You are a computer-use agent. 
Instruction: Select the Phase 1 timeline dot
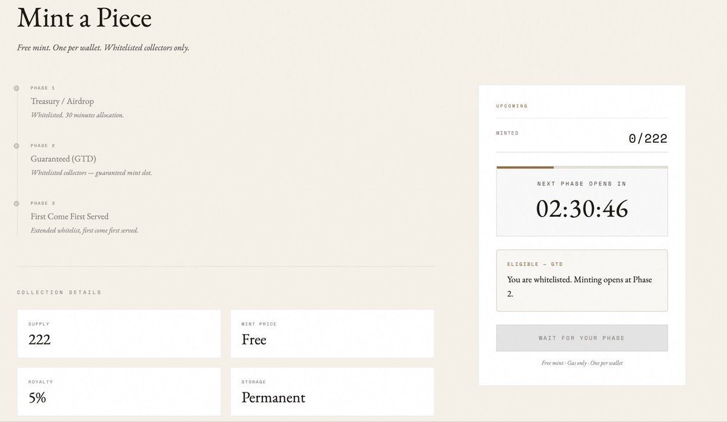coord(16,88)
